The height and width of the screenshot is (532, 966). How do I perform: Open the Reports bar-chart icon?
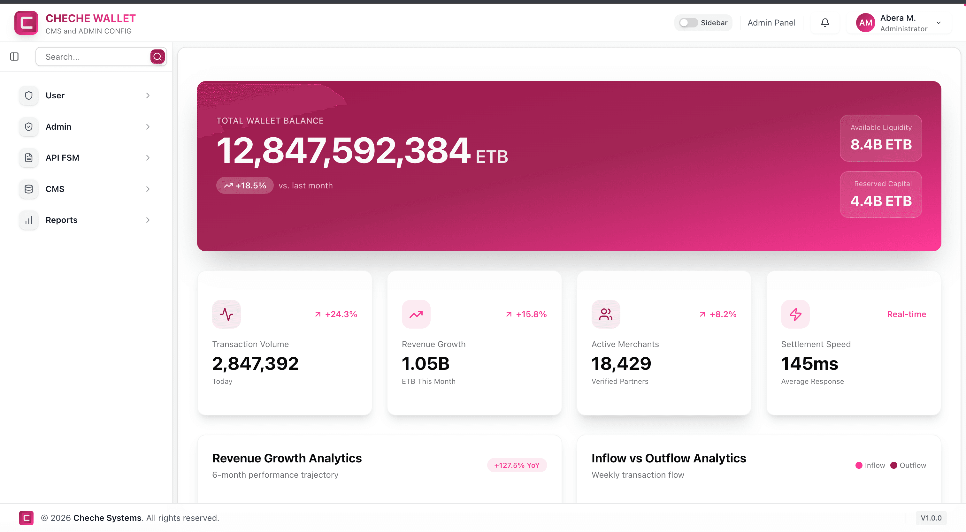29,220
